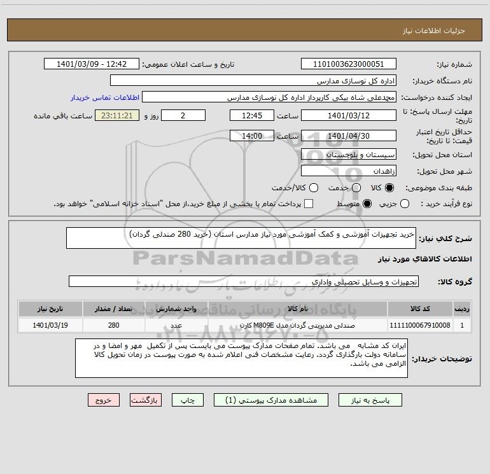Click the price validity date 1401/04/30

349,136
